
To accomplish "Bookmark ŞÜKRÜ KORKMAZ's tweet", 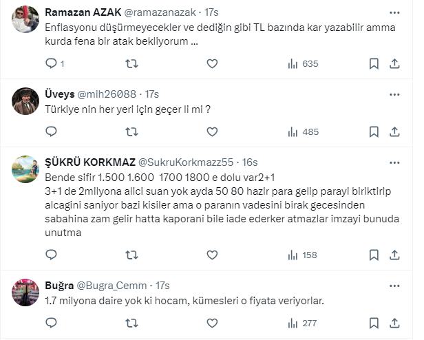I will click(x=374, y=255).
